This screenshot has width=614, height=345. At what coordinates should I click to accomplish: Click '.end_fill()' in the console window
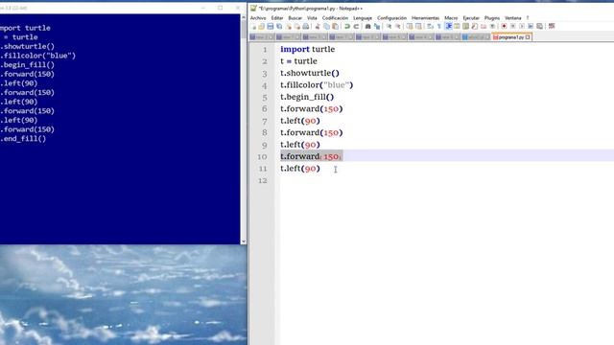pyautogui.click(x=23, y=138)
